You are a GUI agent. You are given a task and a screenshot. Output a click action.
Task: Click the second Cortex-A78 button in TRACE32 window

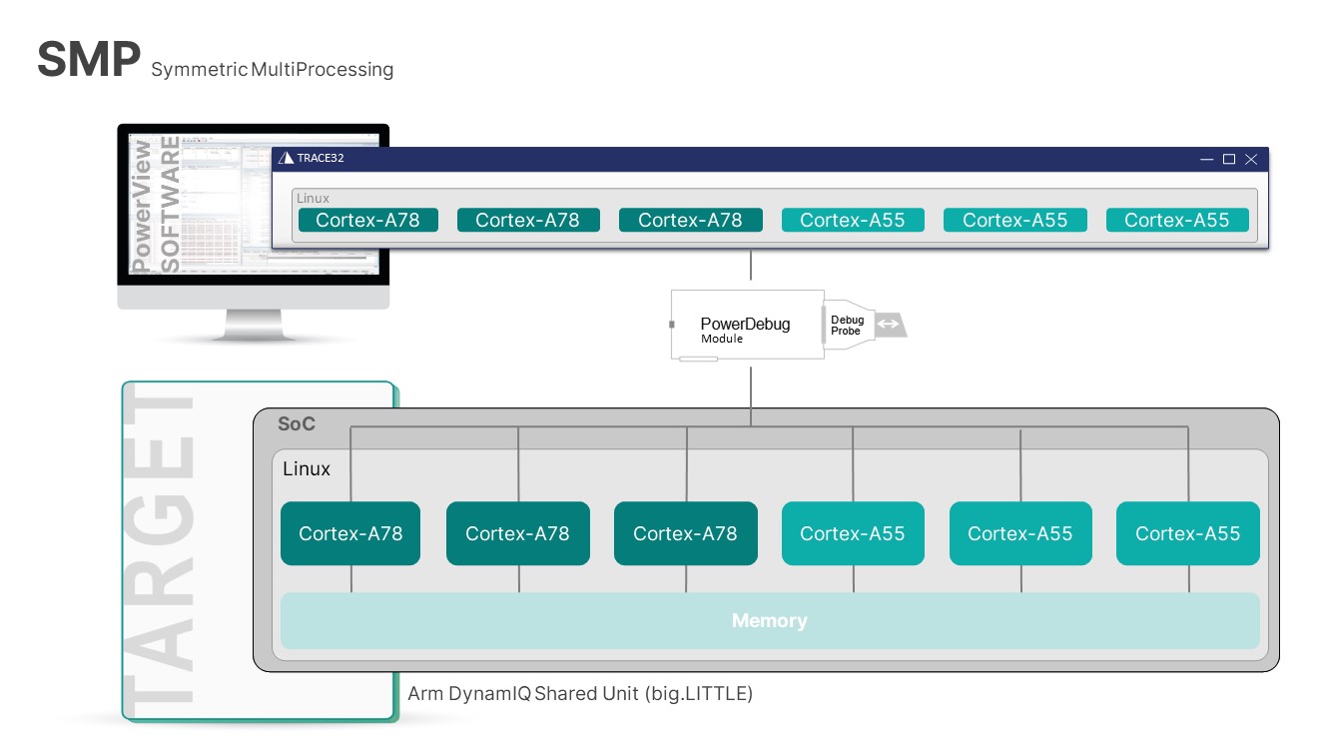click(x=529, y=220)
